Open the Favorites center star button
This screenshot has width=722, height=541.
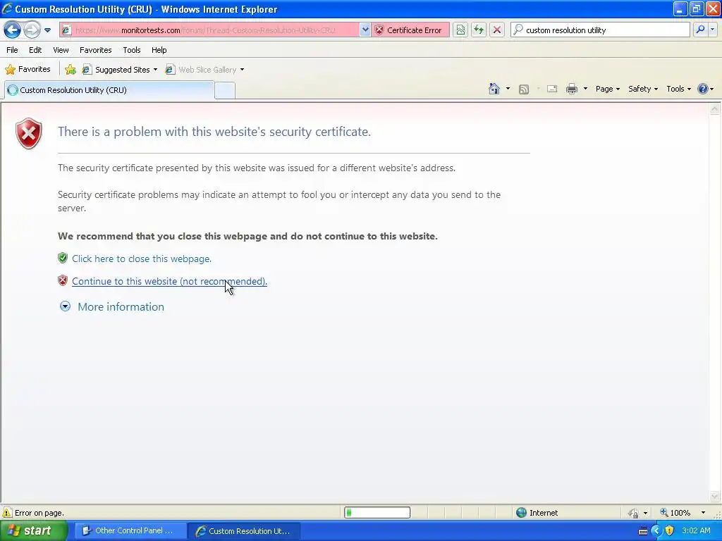(x=27, y=70)
